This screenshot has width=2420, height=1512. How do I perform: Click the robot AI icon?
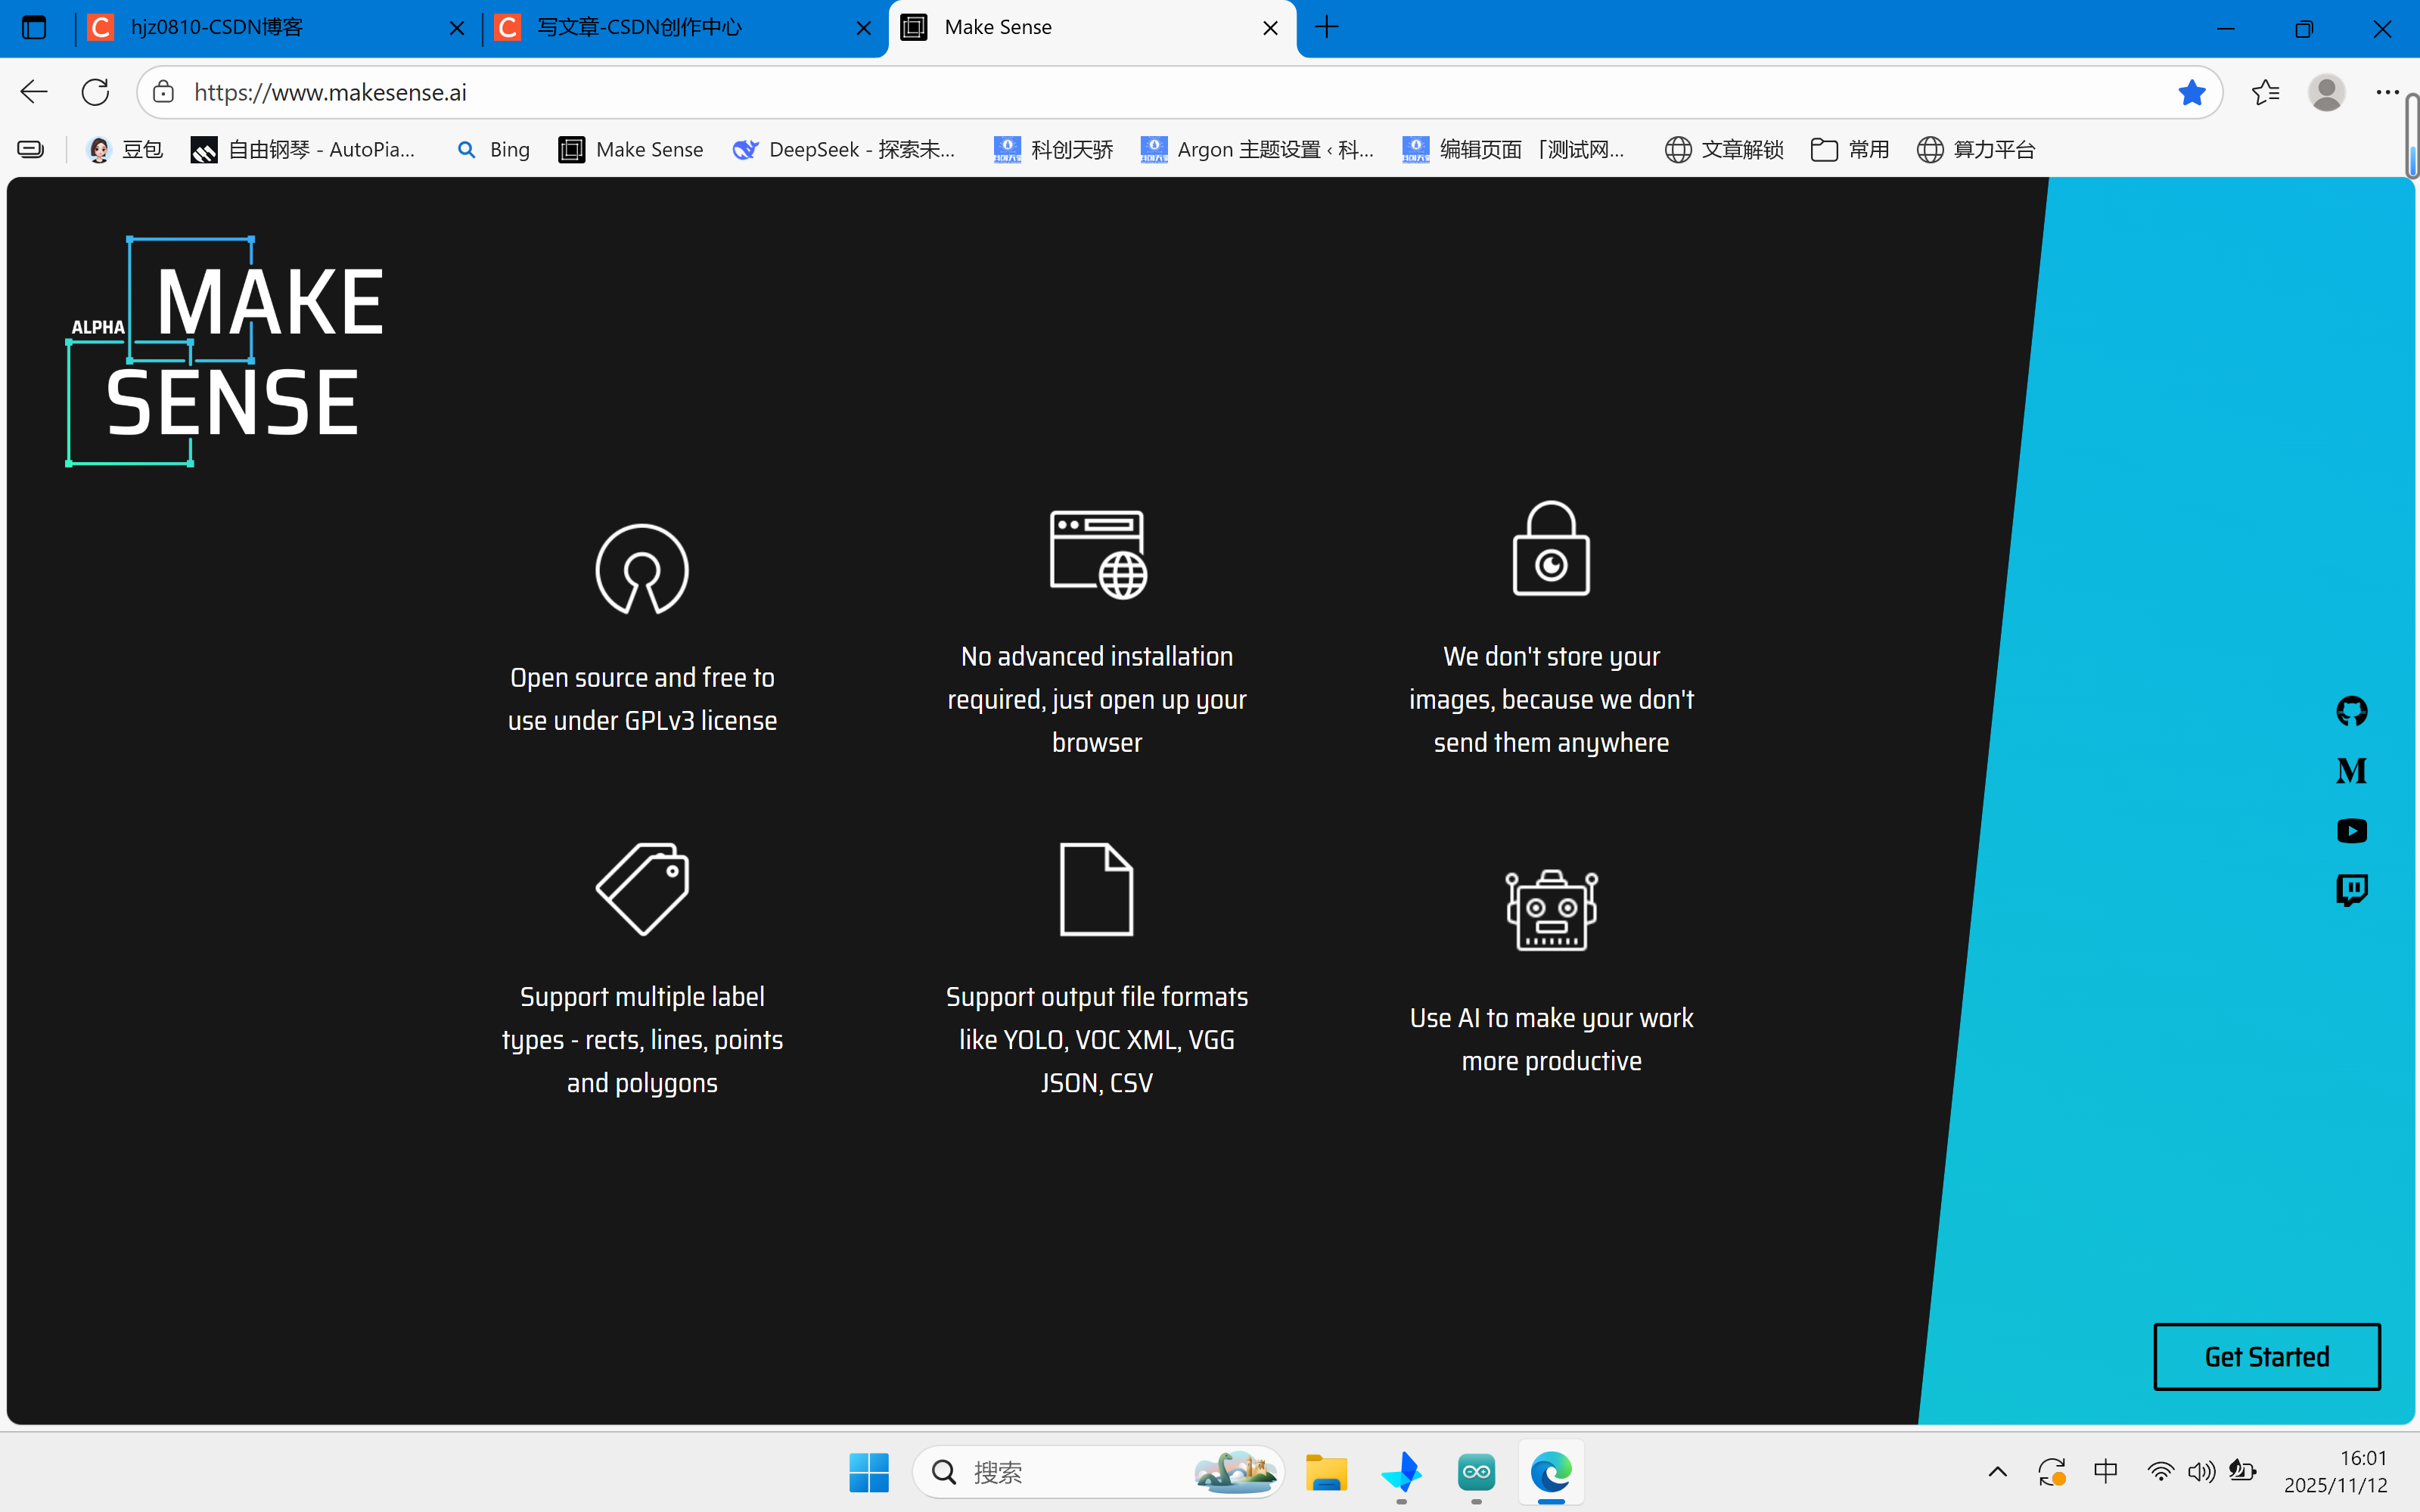(1551, 910)
